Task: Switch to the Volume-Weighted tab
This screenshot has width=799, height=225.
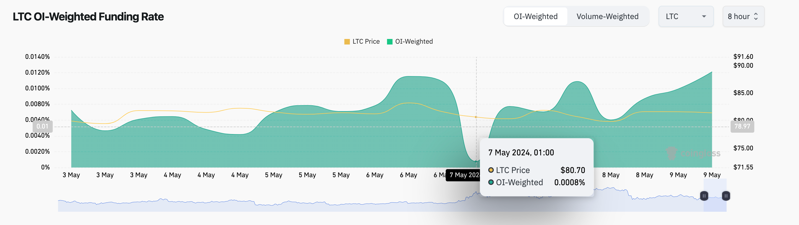Action: click(x=607, y=16)
